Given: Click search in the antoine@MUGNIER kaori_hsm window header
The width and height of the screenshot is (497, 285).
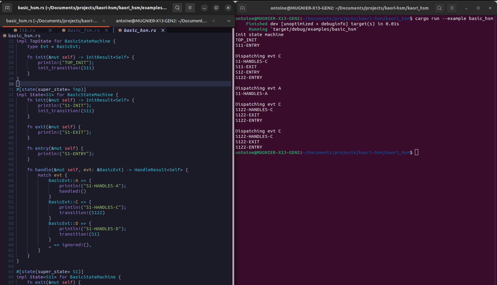Looking at the screenshot, I should pyautogui.click(x=439, y=8).
